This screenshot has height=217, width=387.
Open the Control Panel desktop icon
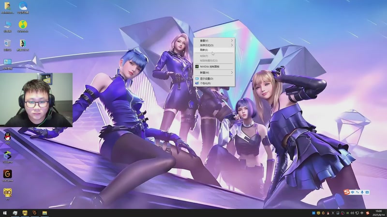pyautogui.click(x=7, y=64)
